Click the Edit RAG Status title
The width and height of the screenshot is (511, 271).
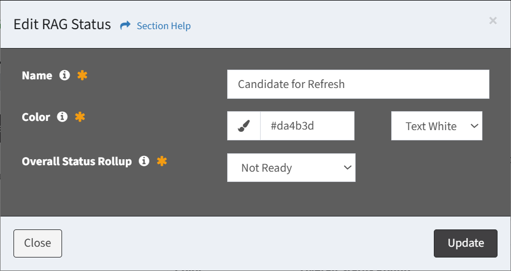tap(62, 25)
